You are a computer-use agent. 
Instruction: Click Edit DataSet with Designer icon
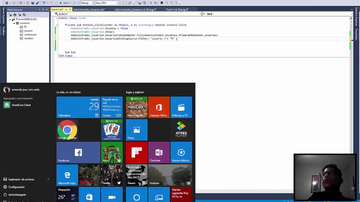point(15,15)
